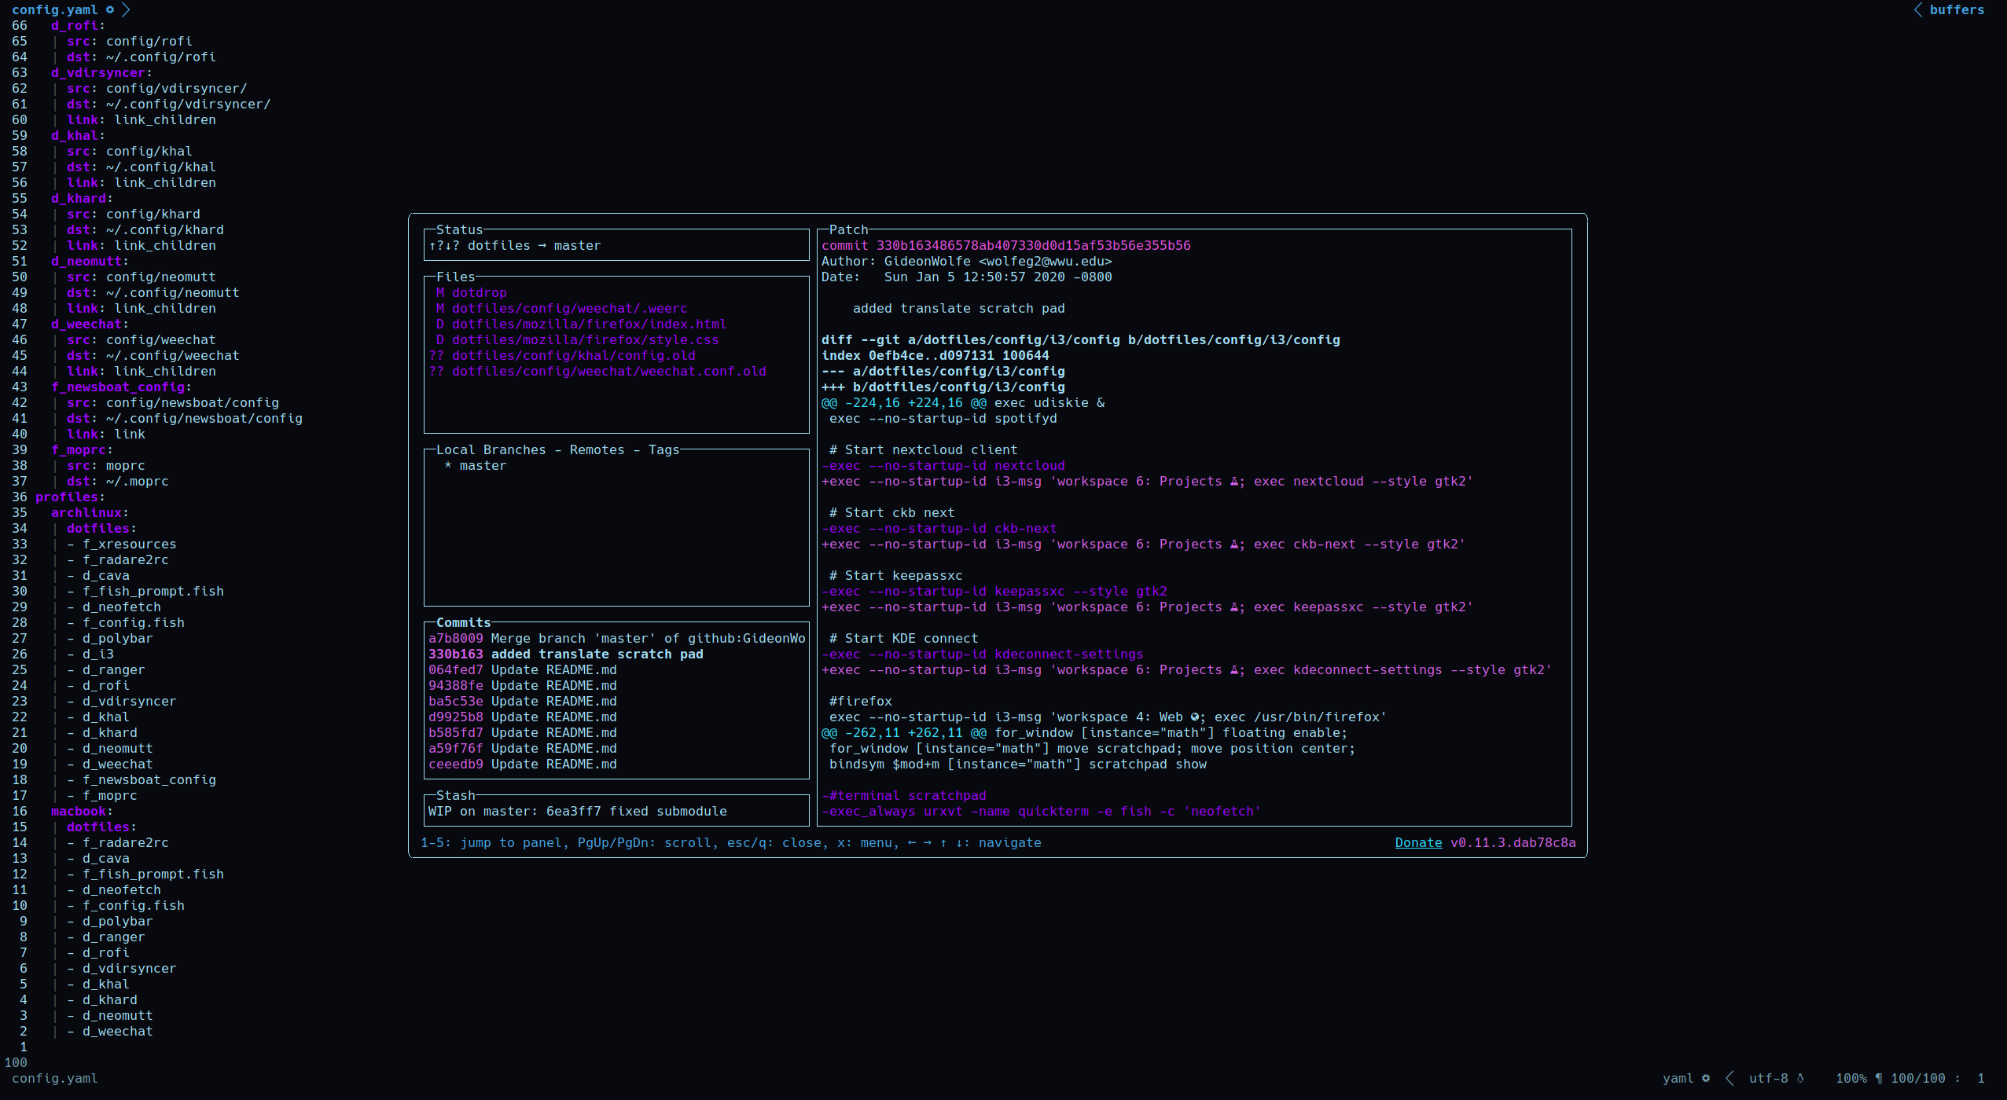The height and width of the screenshot is (1100, 2007).
Task: Click the left chevron separator before utf-8
Action: click(1729, 1078)
